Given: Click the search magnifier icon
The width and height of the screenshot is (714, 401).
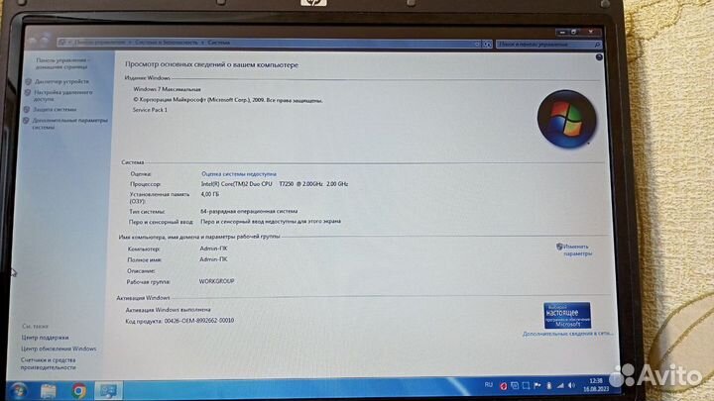Looking at the screenshot, I should (597, 45).
